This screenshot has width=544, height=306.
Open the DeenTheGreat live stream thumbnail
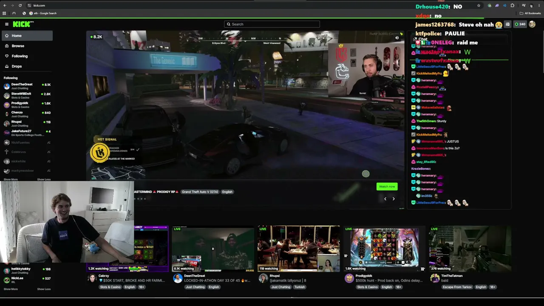click(213, 249)
